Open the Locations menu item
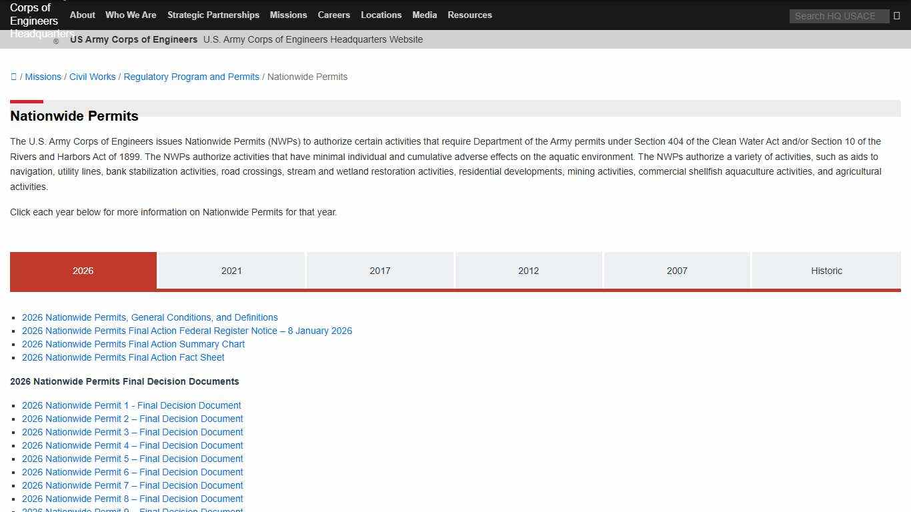The image size is (911, 512). pyautogui.click(x=381, y=15)
